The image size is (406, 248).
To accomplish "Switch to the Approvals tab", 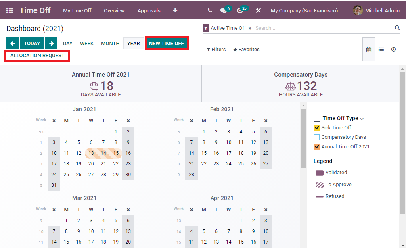I will 149,11.
